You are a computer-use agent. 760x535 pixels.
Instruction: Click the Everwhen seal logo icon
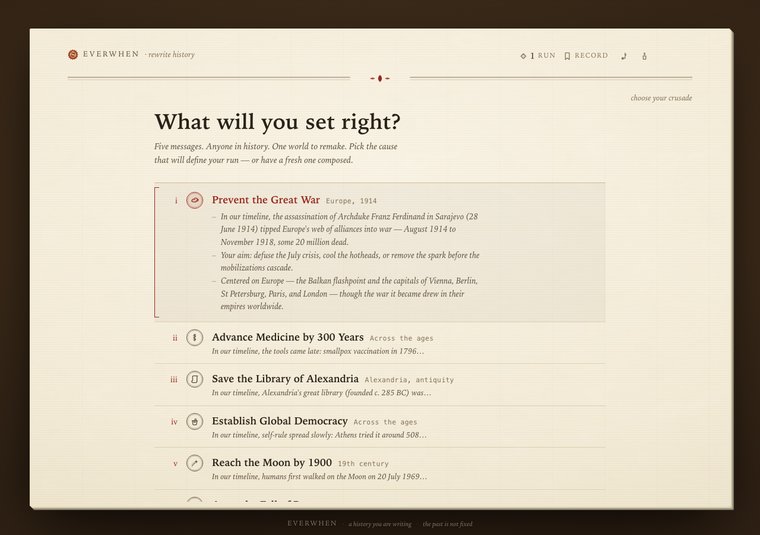(73, 55)
